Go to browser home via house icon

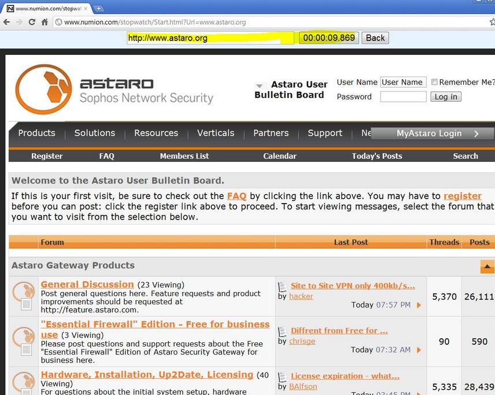[x=45, y=22]
